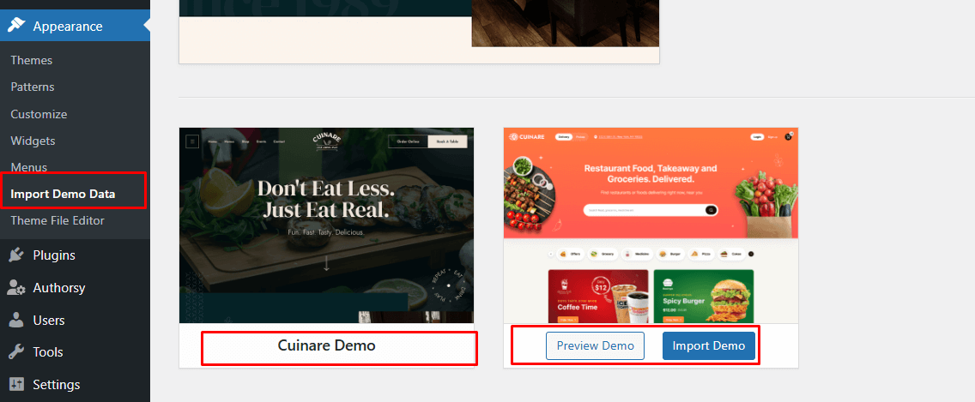Image resolution: width=975 pixels, height=402 pixels.
Task: Click the Authorsy icon in sidebar
Action: pyautogui.click(x=15, y=288)
